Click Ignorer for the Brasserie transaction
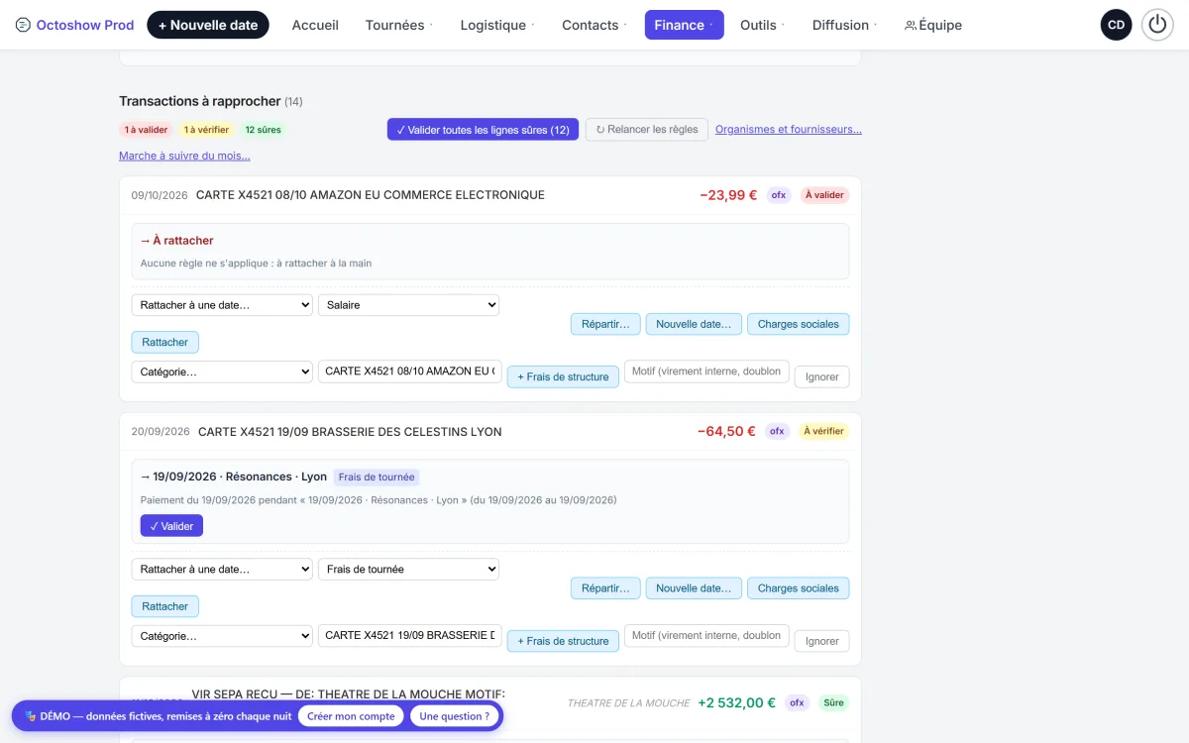The width and height of the screenshot is (1189, 743). [x=822, y=641]
